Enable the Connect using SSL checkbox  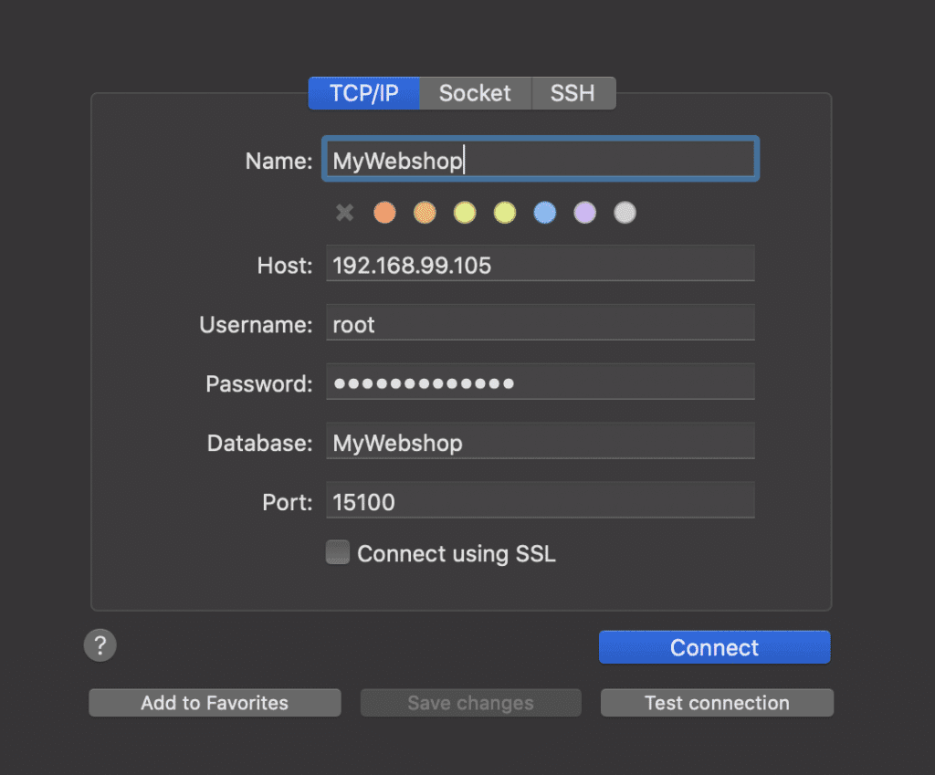click(337, 551)
